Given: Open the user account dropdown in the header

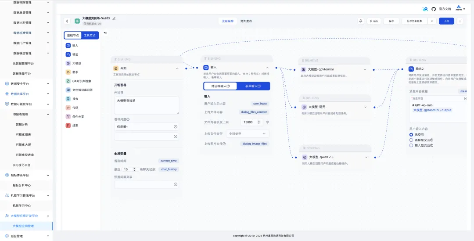Looking at the screenshot, I should 460,9.
